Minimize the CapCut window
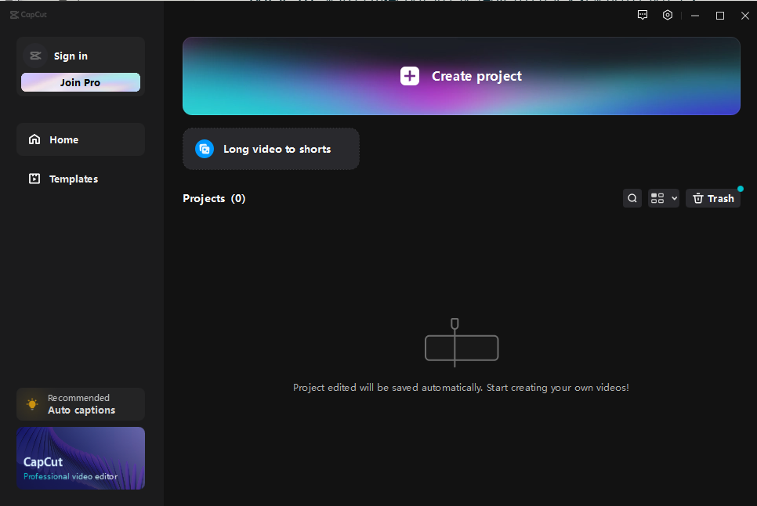This screenshot has width=757, height=506. 695,16
